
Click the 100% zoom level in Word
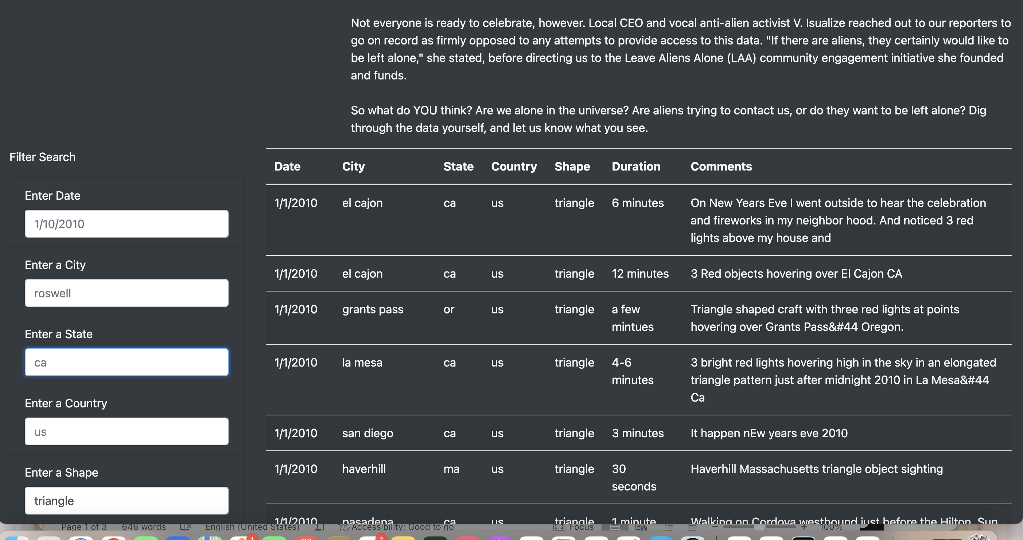pyautogui.click(x=831, y=527)
